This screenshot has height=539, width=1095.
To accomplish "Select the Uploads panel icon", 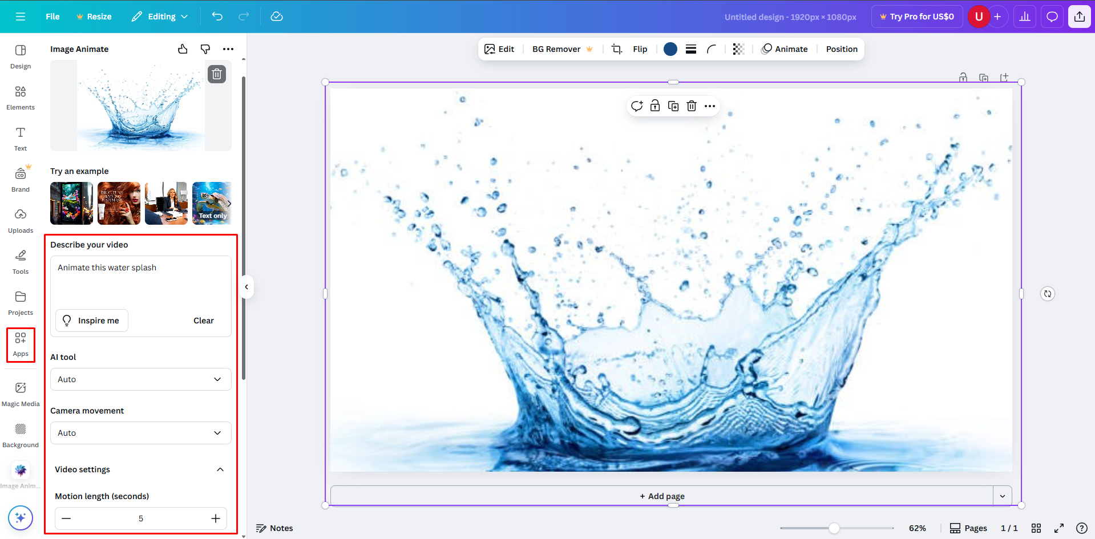I will [20, 220].
